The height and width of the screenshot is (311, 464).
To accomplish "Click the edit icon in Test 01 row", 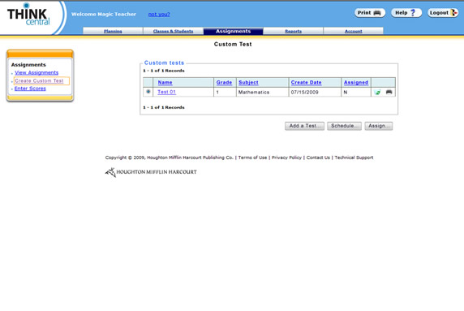I will (x=377, y=92).
